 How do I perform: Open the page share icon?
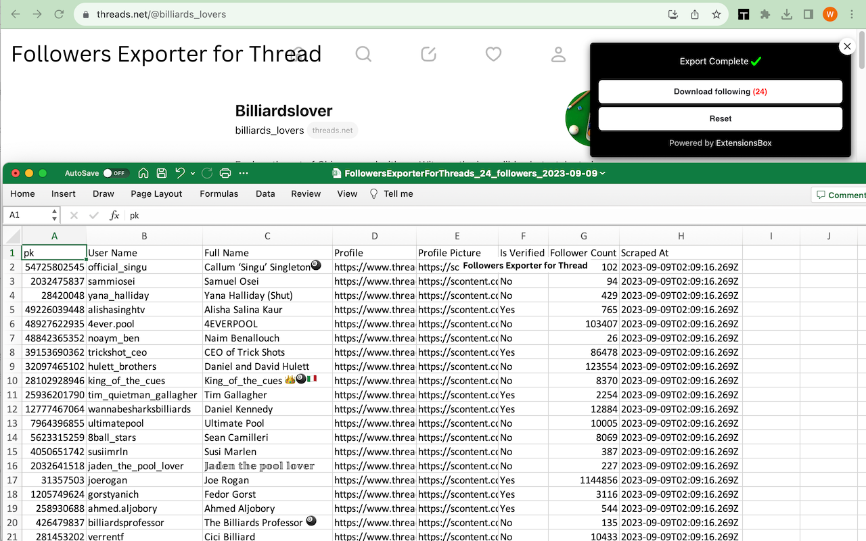[695, 14]
